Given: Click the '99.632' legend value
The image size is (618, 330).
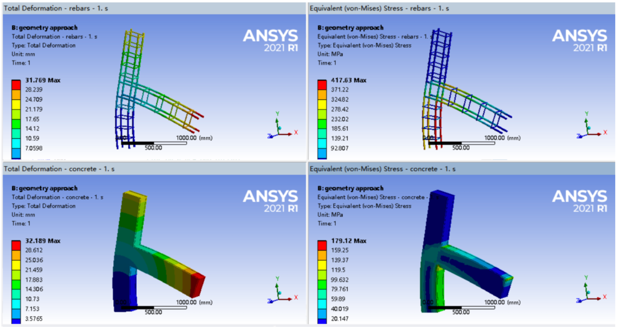Looking at the screenshot, I should 340,280.
